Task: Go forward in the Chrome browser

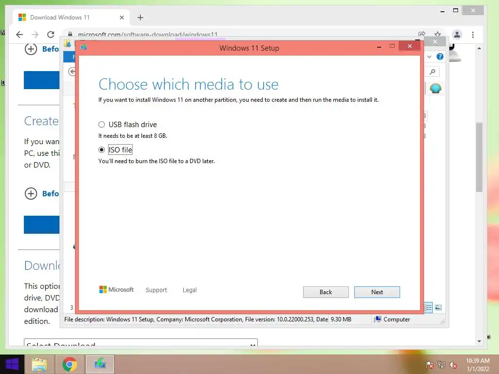Action: (x=35, y=35)
